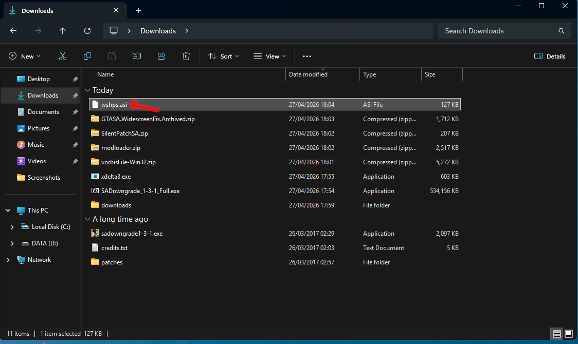This screenshot has width=578, height=344.
Task: Select the downloads folder row
Action: coord(275,205)
